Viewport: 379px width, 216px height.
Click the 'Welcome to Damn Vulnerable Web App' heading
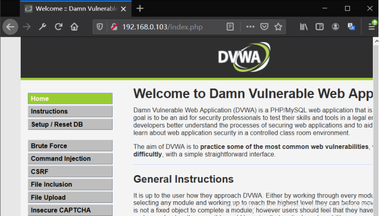[x=253, y=94]
